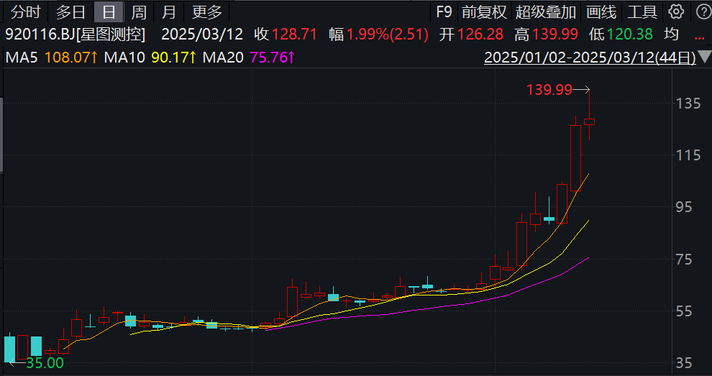Open the 更多 more periods menu
Image resolution: width=712 pixels, height=376 pixels.
tap(206, 12)
